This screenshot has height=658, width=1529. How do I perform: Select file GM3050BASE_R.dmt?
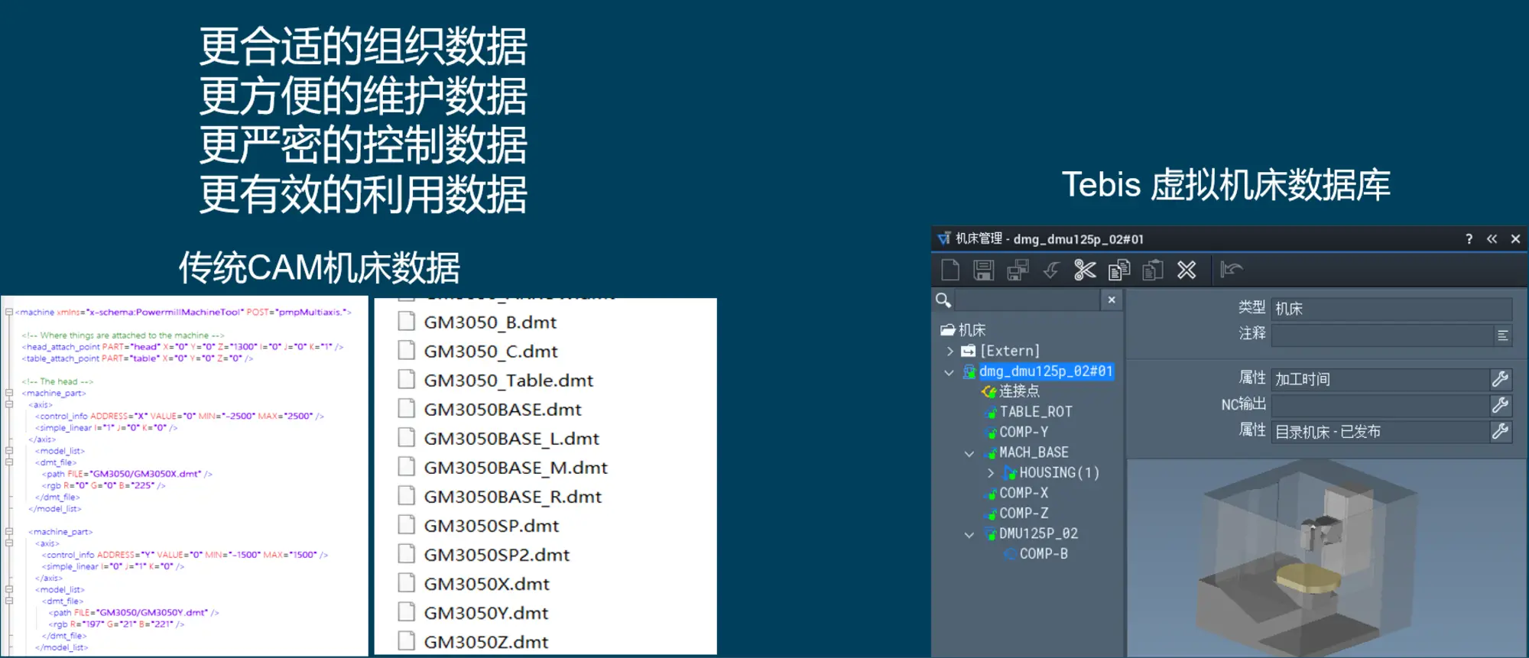513,497
